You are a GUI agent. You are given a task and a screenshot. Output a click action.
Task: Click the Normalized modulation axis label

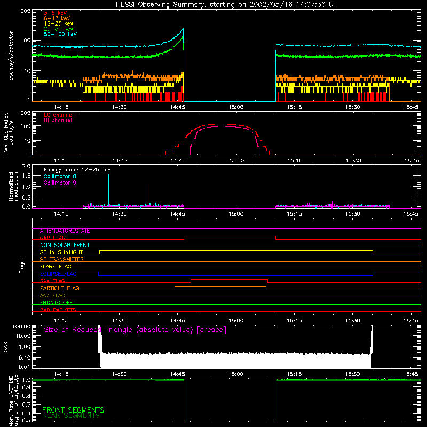click(x=14, y=186)
